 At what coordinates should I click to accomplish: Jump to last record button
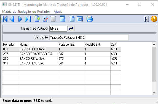tap(28, 19)
